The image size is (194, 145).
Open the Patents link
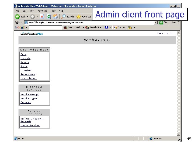25,62
